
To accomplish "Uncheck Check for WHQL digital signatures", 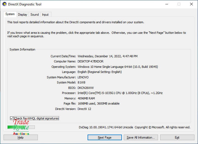I will [12, 118].
